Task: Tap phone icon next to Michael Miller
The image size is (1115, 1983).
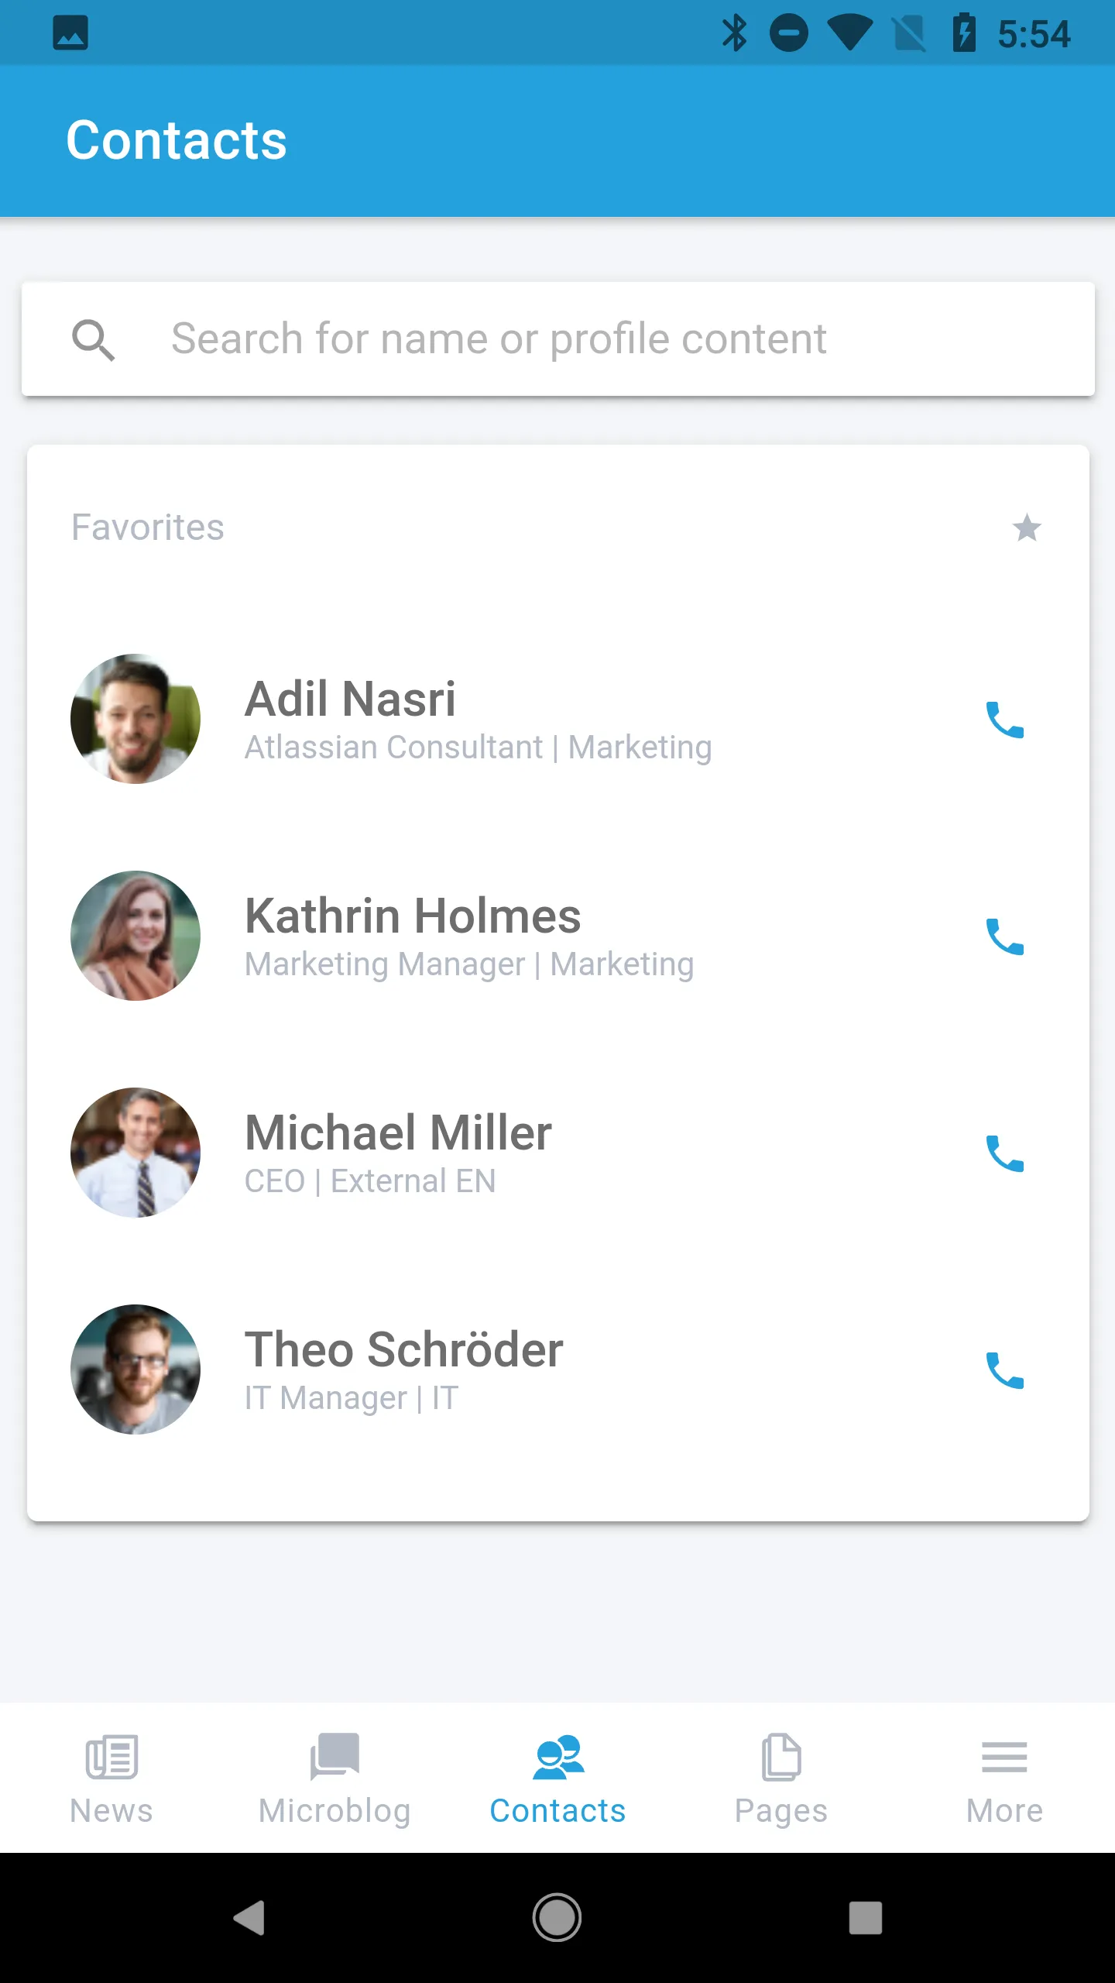Action: tap(1004, 1153)
